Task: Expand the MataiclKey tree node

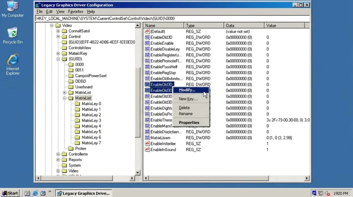Action: pyautogui.click(x=58, y=53)
